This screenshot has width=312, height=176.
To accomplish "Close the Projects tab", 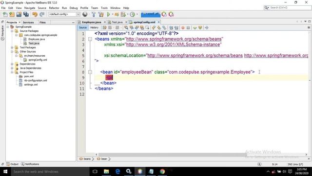I will click(19, 22).
